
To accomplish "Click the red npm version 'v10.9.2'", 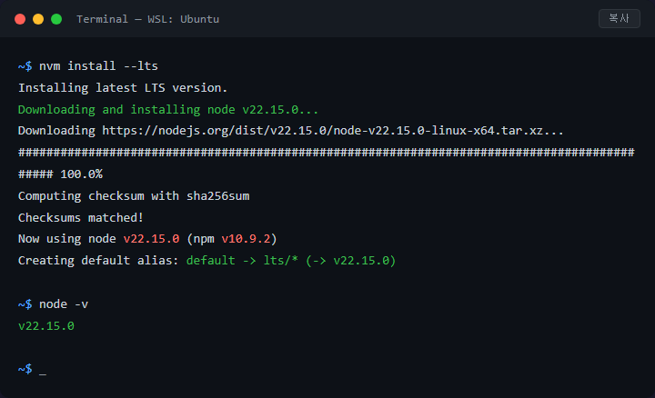I will pos(246,239).
